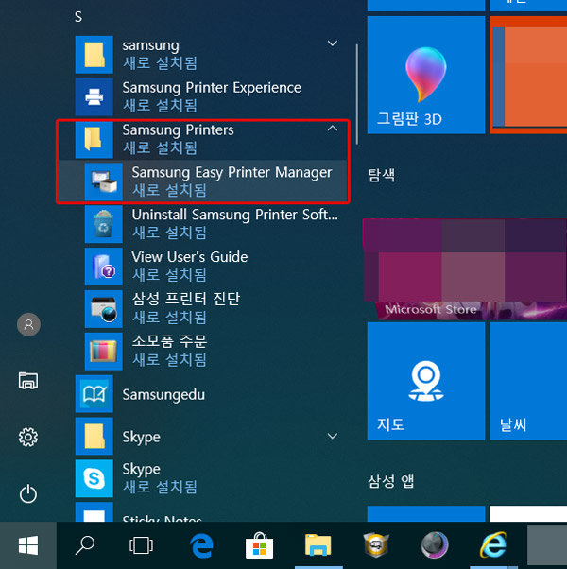Click the dark round dial taskbar icon
The height and width of the screenshot is (569, 567).
(435, 545)
